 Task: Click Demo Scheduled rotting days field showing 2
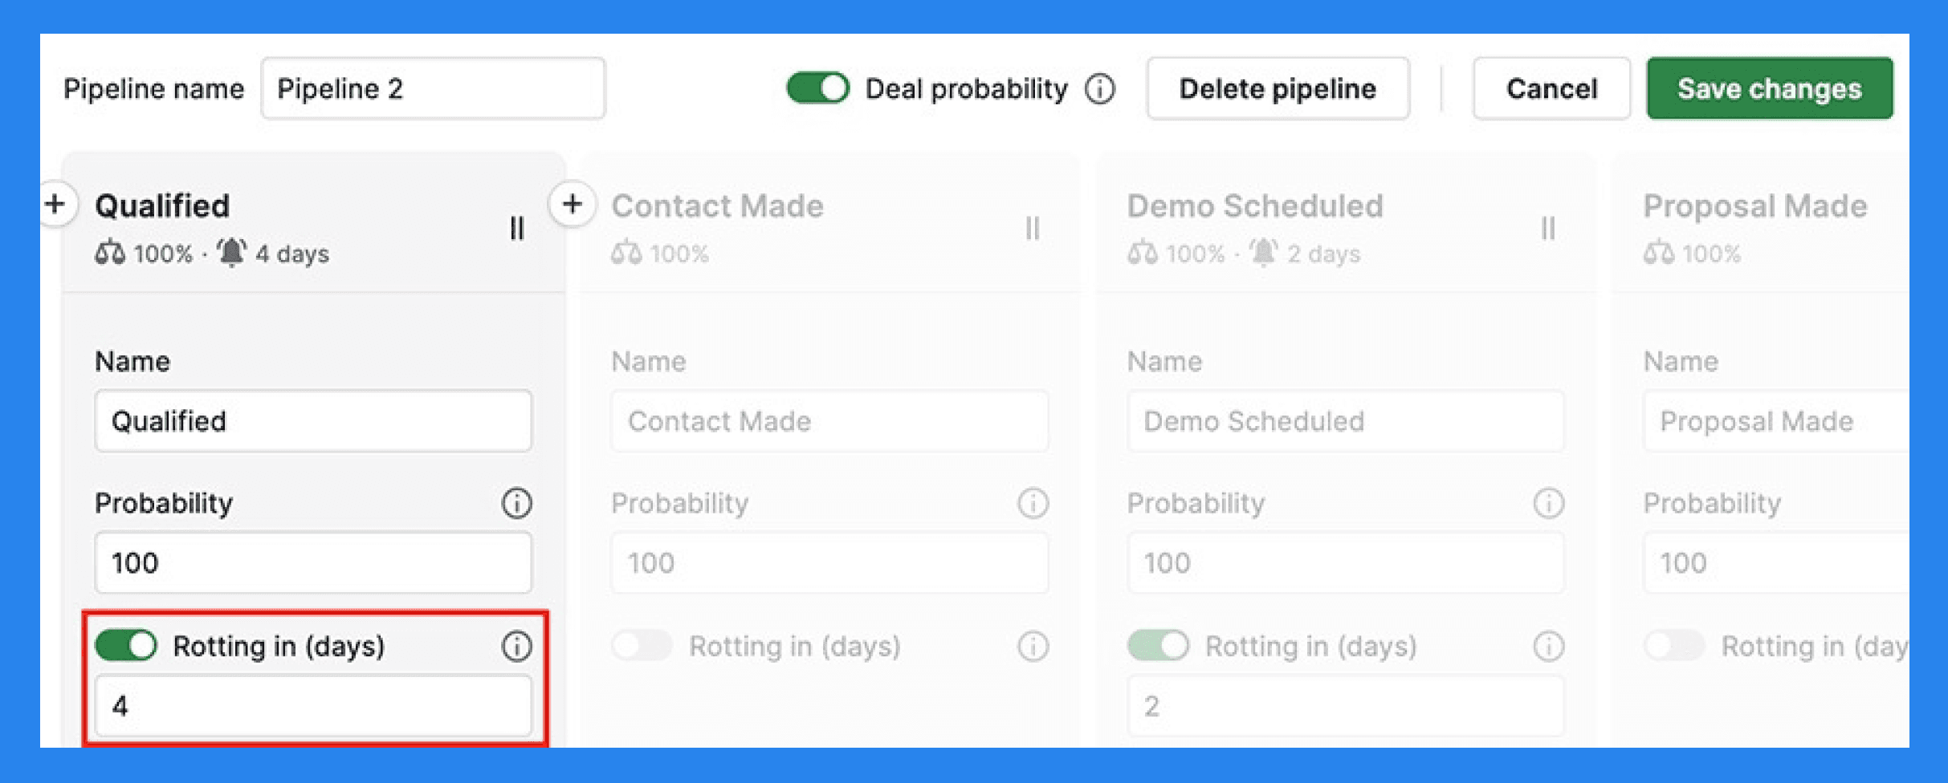pos(1346,706)
